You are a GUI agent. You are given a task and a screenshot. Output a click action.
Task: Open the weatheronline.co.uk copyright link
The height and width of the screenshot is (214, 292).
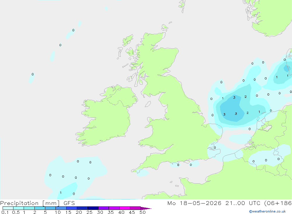point(267,211)
